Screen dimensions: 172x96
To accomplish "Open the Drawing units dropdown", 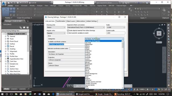I will 56,27.
